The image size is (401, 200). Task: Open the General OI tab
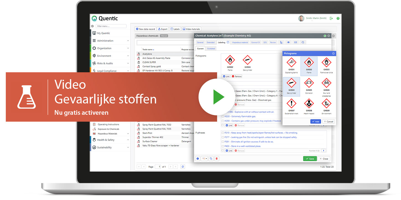click(x=256, y=42)
